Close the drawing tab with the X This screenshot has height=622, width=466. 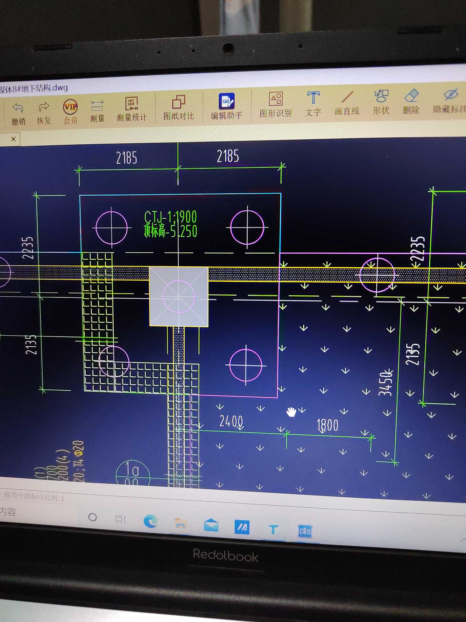pyautogui.click(x=13, y=139)
